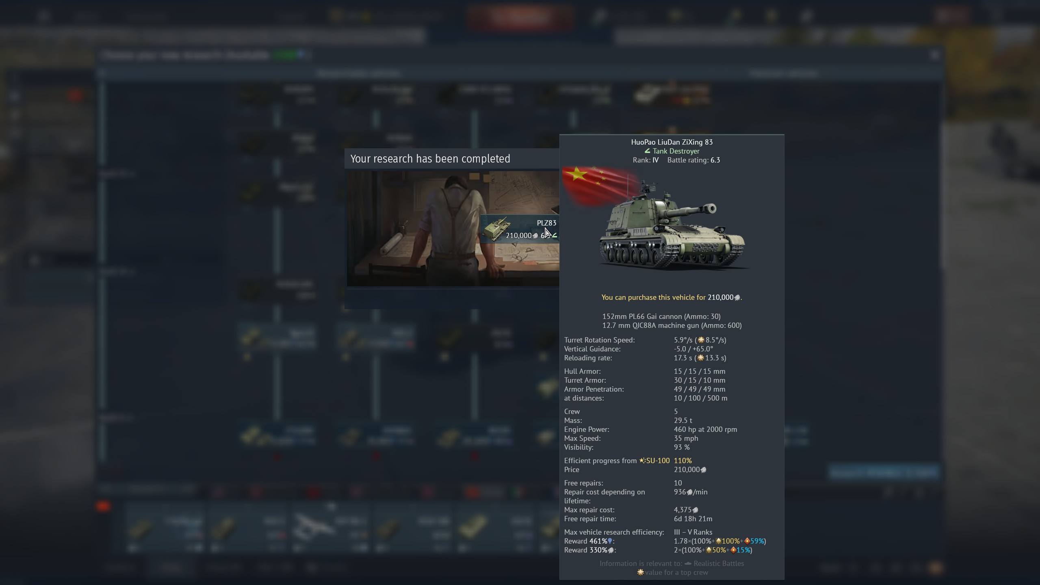Click Silver Lion icon beside Max repair cost
This screenshot has height=585, width=1040.
point(695,510)
